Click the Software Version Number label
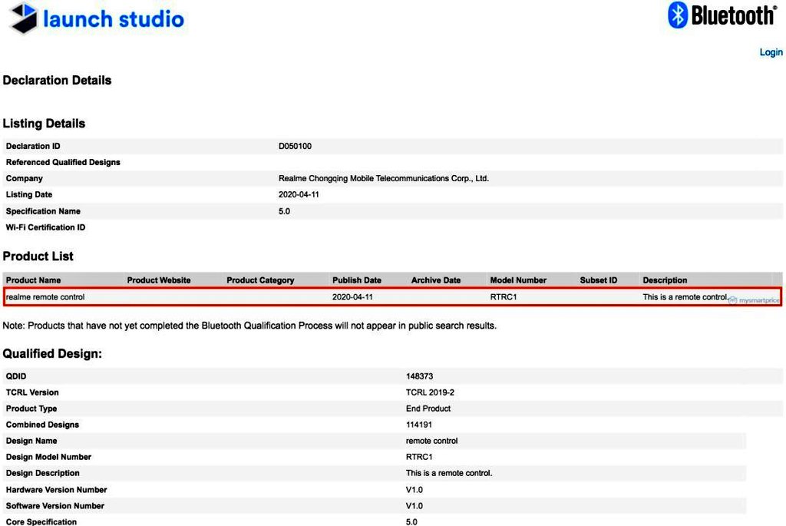The width and height of the screenshot is (786, 526). click(x=55, y=506)
